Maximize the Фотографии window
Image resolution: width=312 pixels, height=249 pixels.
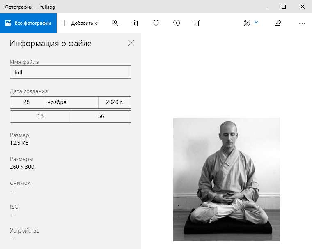click(284, 7)
